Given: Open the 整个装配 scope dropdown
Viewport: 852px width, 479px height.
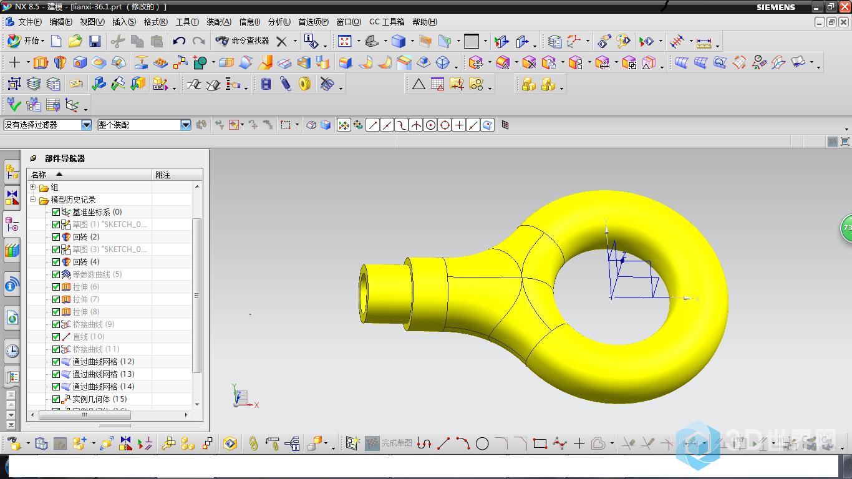Looking at the screenshot, I should [x=186, y=125].
